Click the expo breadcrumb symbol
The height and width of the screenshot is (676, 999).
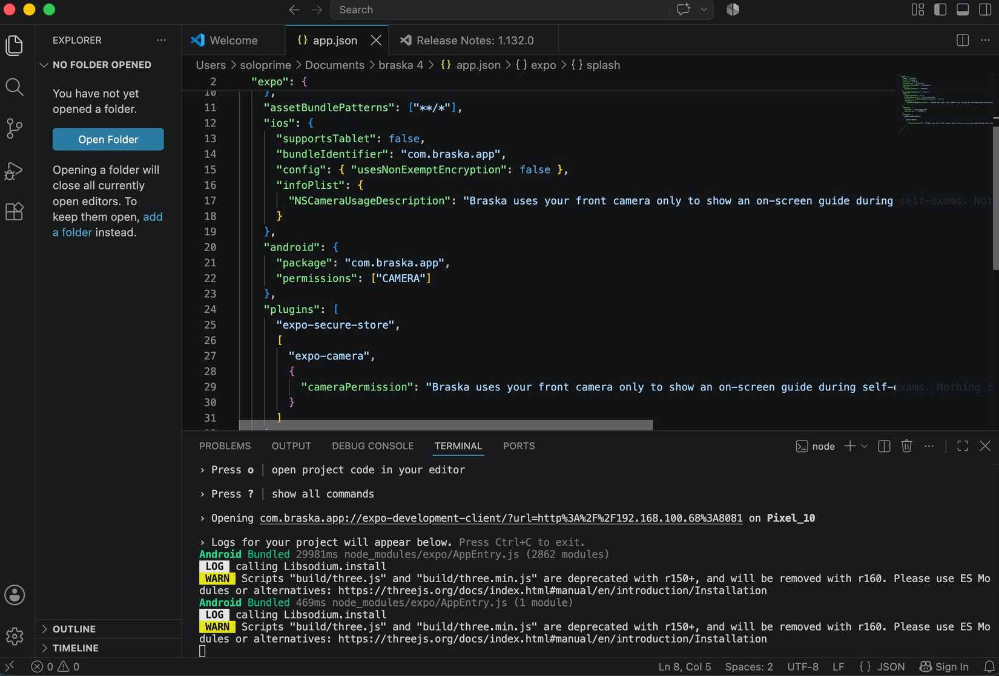pos(536,65)
